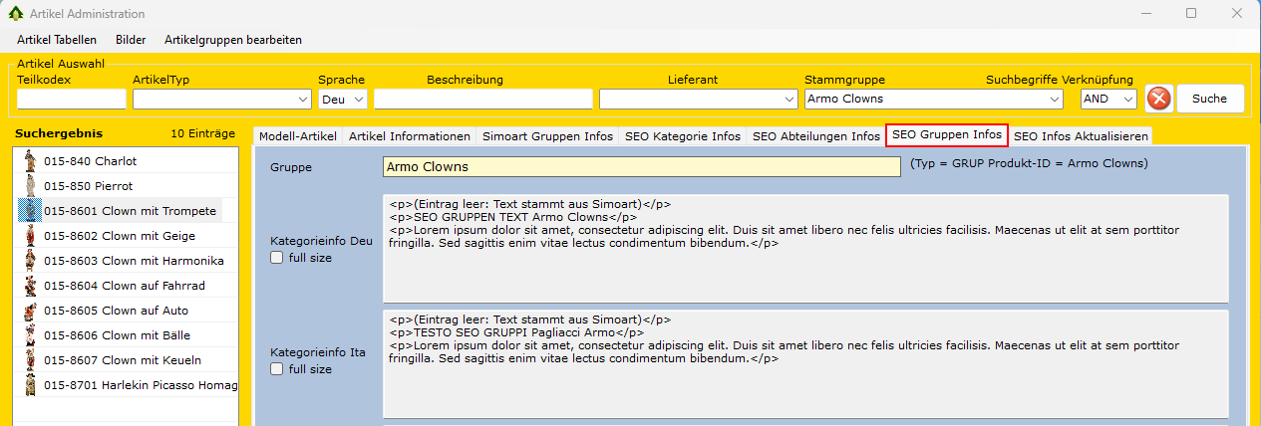Viewport: 1261px width, 426px height.
Task: Click the red clear search icon
Action: click(1158, 99)
